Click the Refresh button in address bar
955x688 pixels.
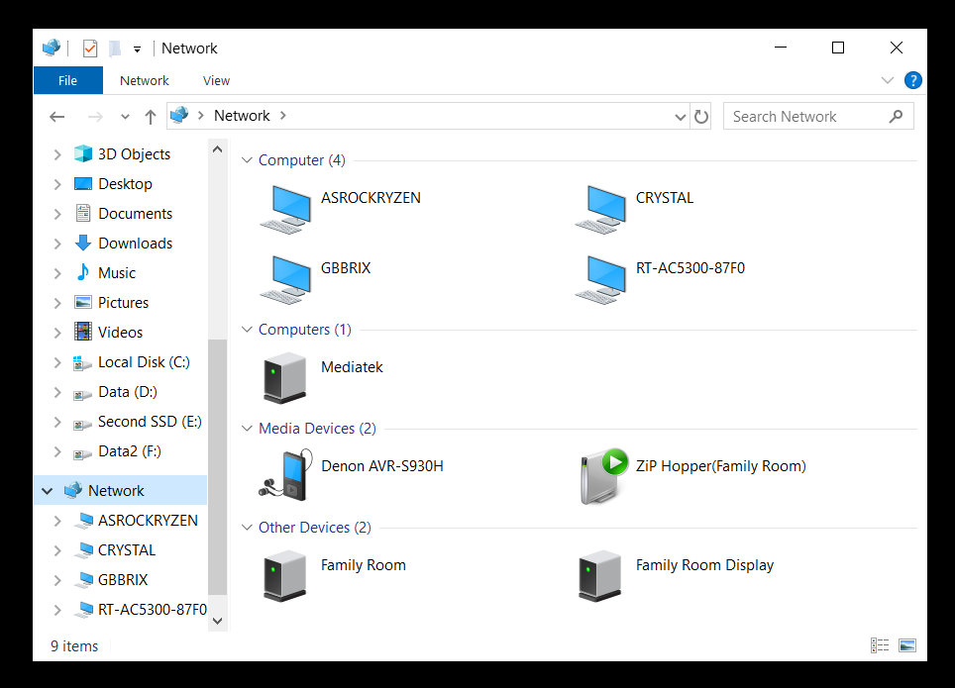click(701, 116)
